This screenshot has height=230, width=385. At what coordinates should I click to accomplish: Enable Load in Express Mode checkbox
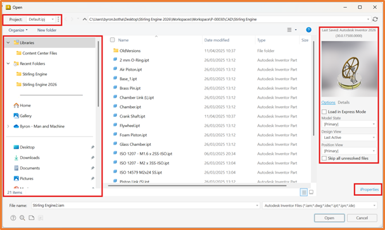324,112
